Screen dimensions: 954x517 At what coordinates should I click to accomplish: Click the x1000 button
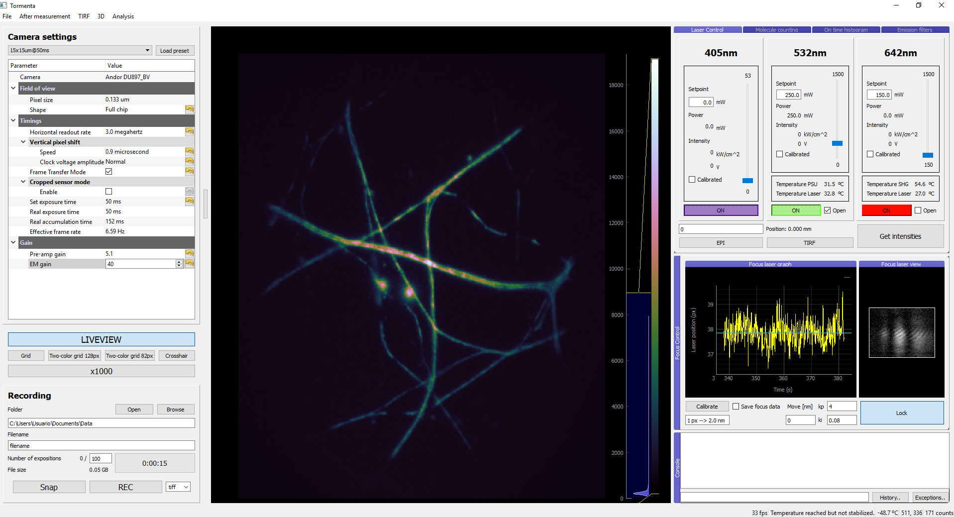tap(101, 371)
